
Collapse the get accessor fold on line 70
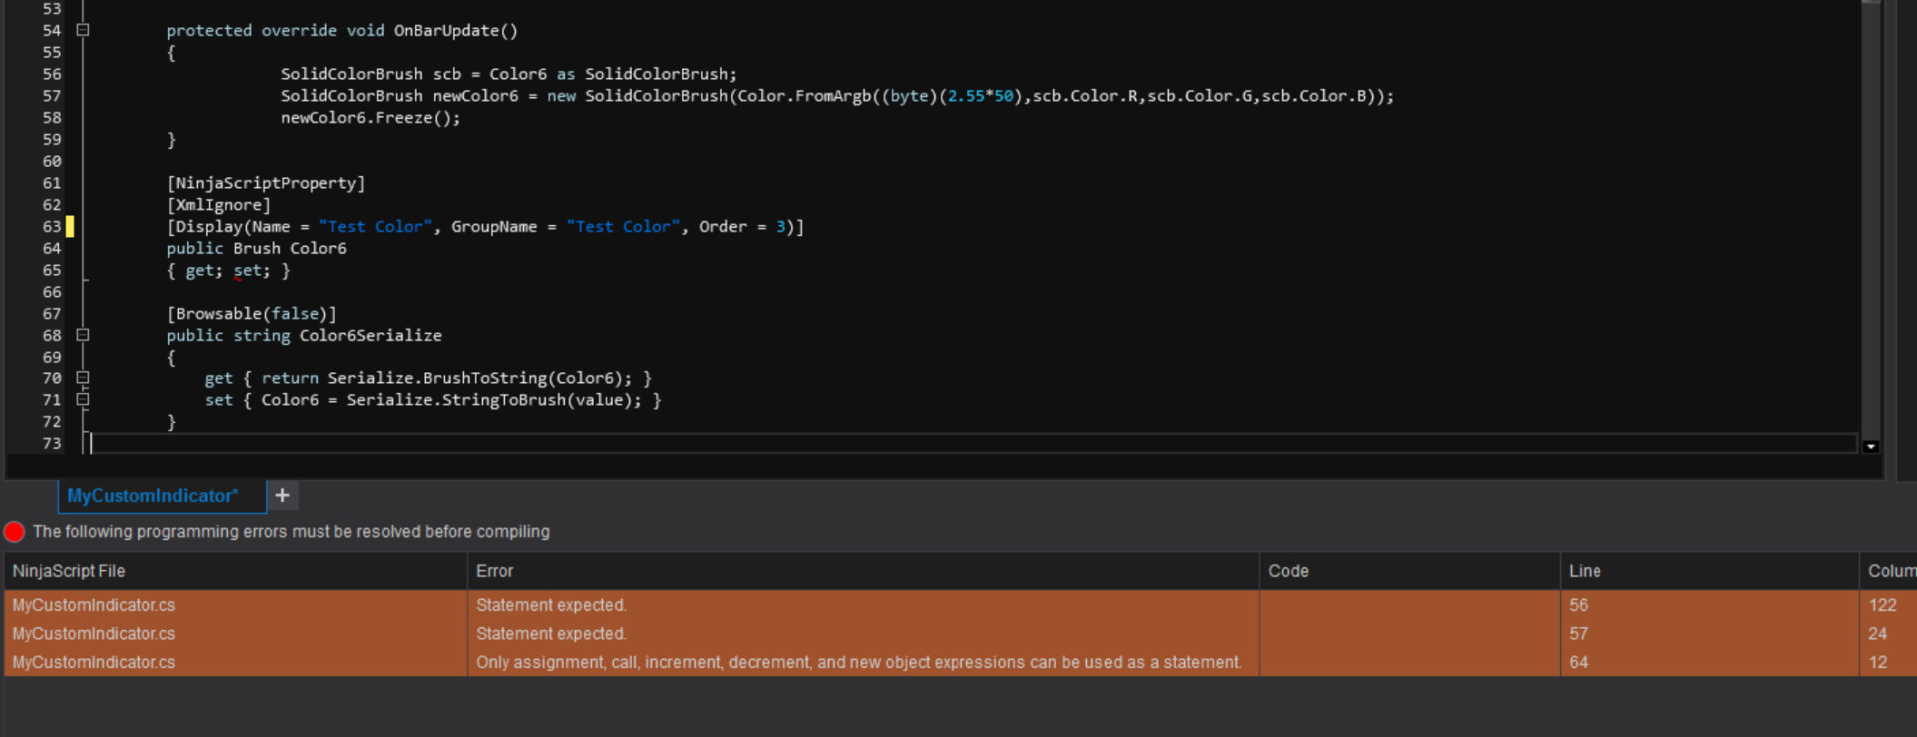83,378
